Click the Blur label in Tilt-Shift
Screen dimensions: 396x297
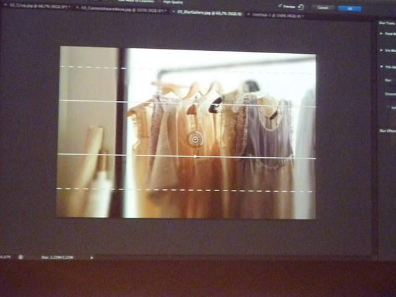388,80
